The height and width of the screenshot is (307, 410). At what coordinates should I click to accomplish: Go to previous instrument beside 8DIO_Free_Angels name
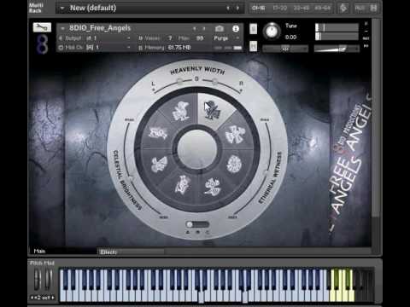(x=195, y=28)
